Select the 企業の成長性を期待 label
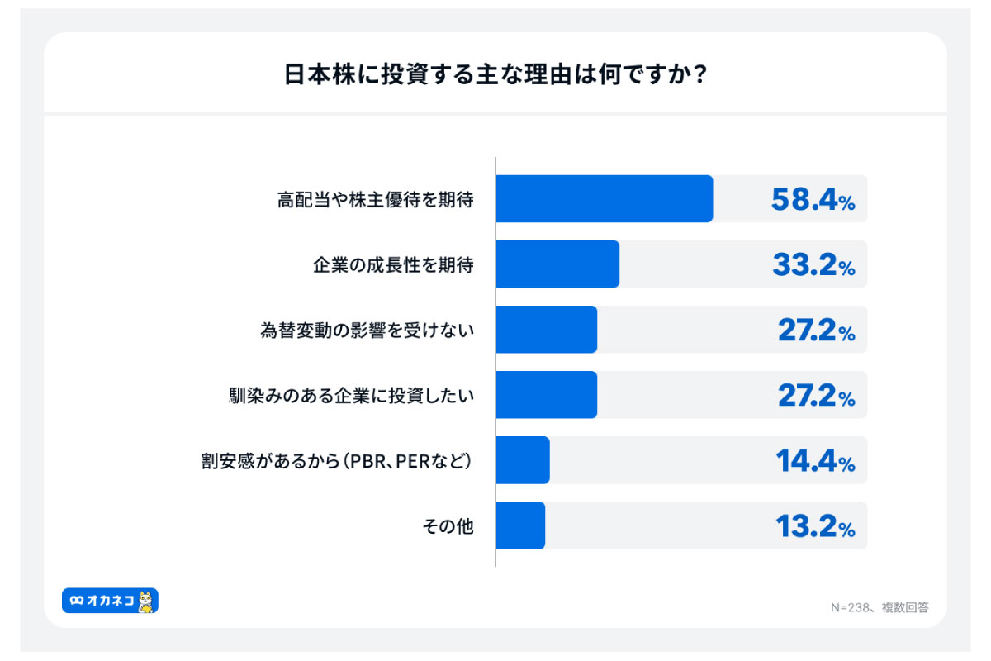The width and height of the screenshot is (991, 661). pos(393,264)
